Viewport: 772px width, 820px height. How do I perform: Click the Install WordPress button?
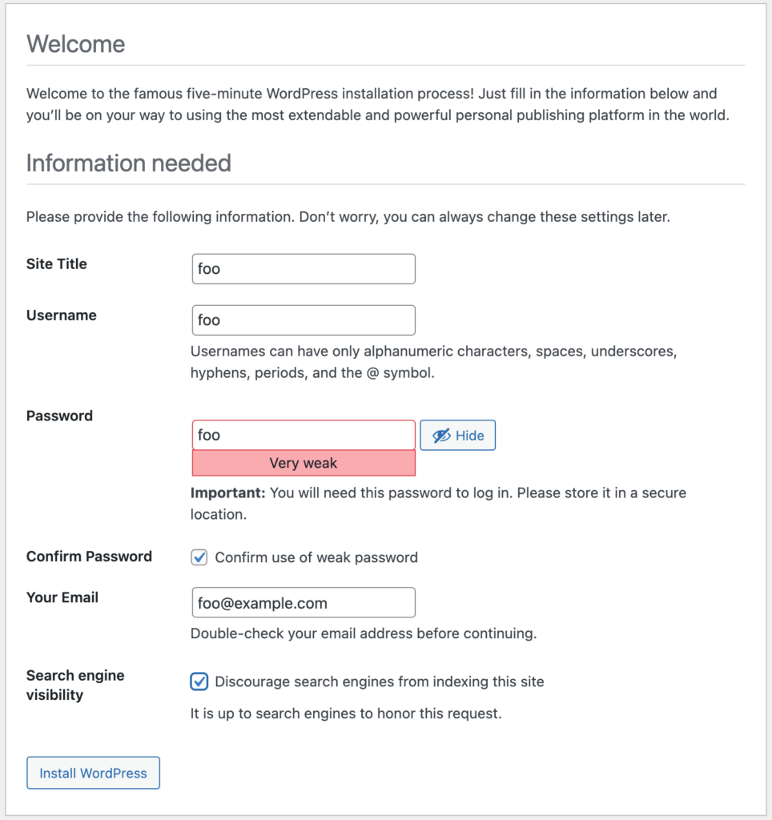93,773
